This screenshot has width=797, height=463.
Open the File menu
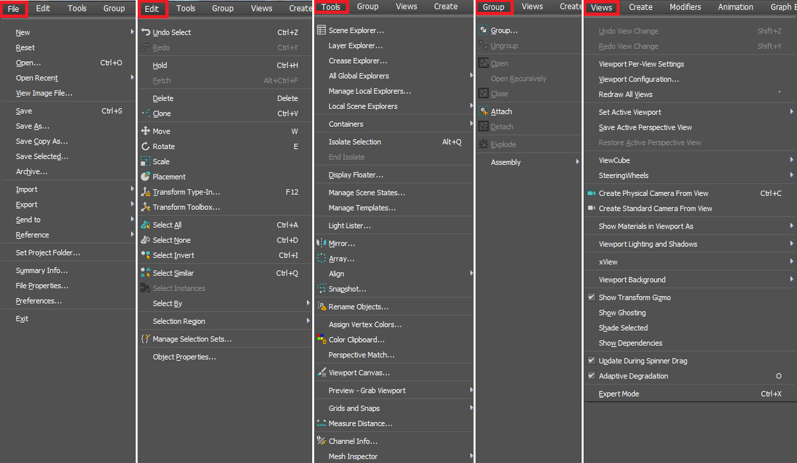tap(13, 9)
